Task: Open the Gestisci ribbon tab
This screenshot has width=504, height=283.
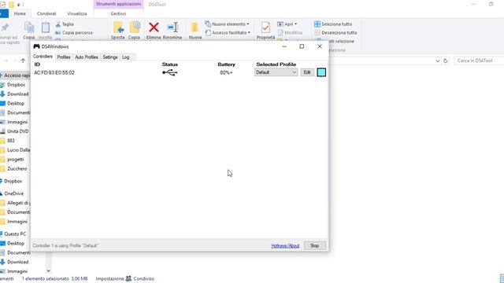Action: pyautogui.click(x=118, y=14)
